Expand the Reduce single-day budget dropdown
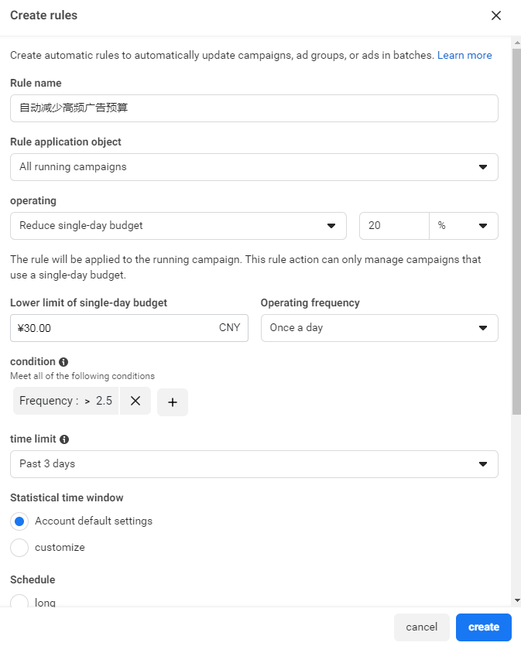Viewport: 521px width, 646px height. [178, 226]
